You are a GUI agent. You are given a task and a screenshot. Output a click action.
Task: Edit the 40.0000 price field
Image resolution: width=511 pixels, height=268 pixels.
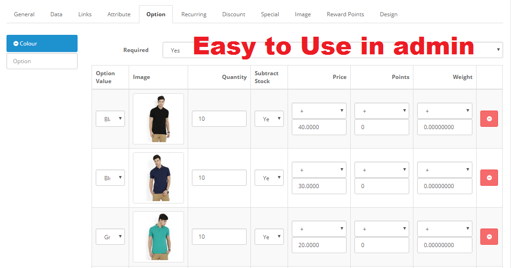[319, 127]
